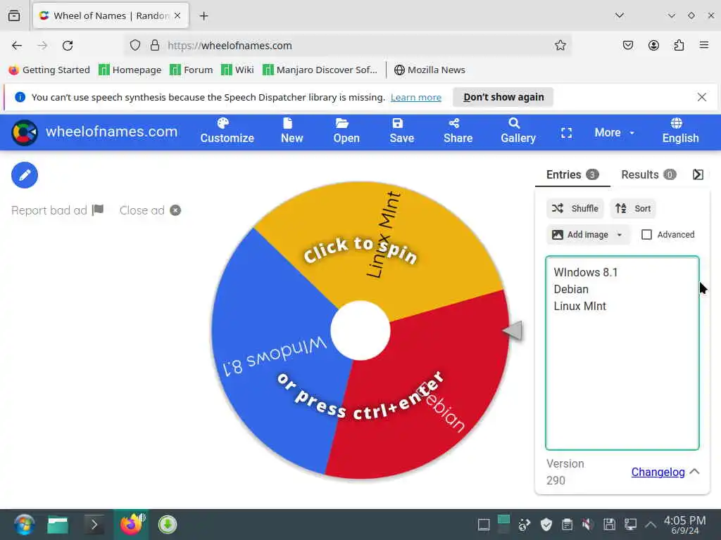The image size is (721, 540).
Task: Click into the entries text box
Action: (622, 353)
